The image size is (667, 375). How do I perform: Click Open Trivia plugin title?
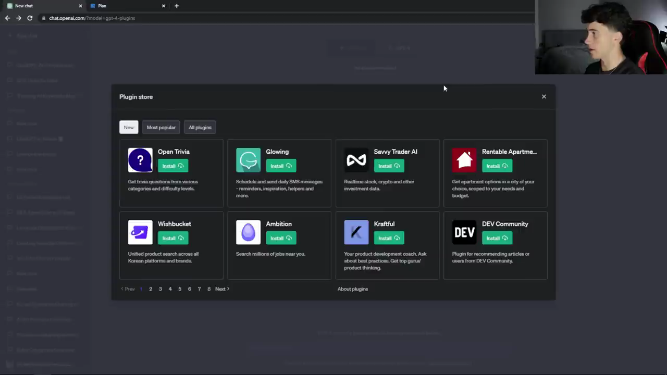[x=174, y=152]
